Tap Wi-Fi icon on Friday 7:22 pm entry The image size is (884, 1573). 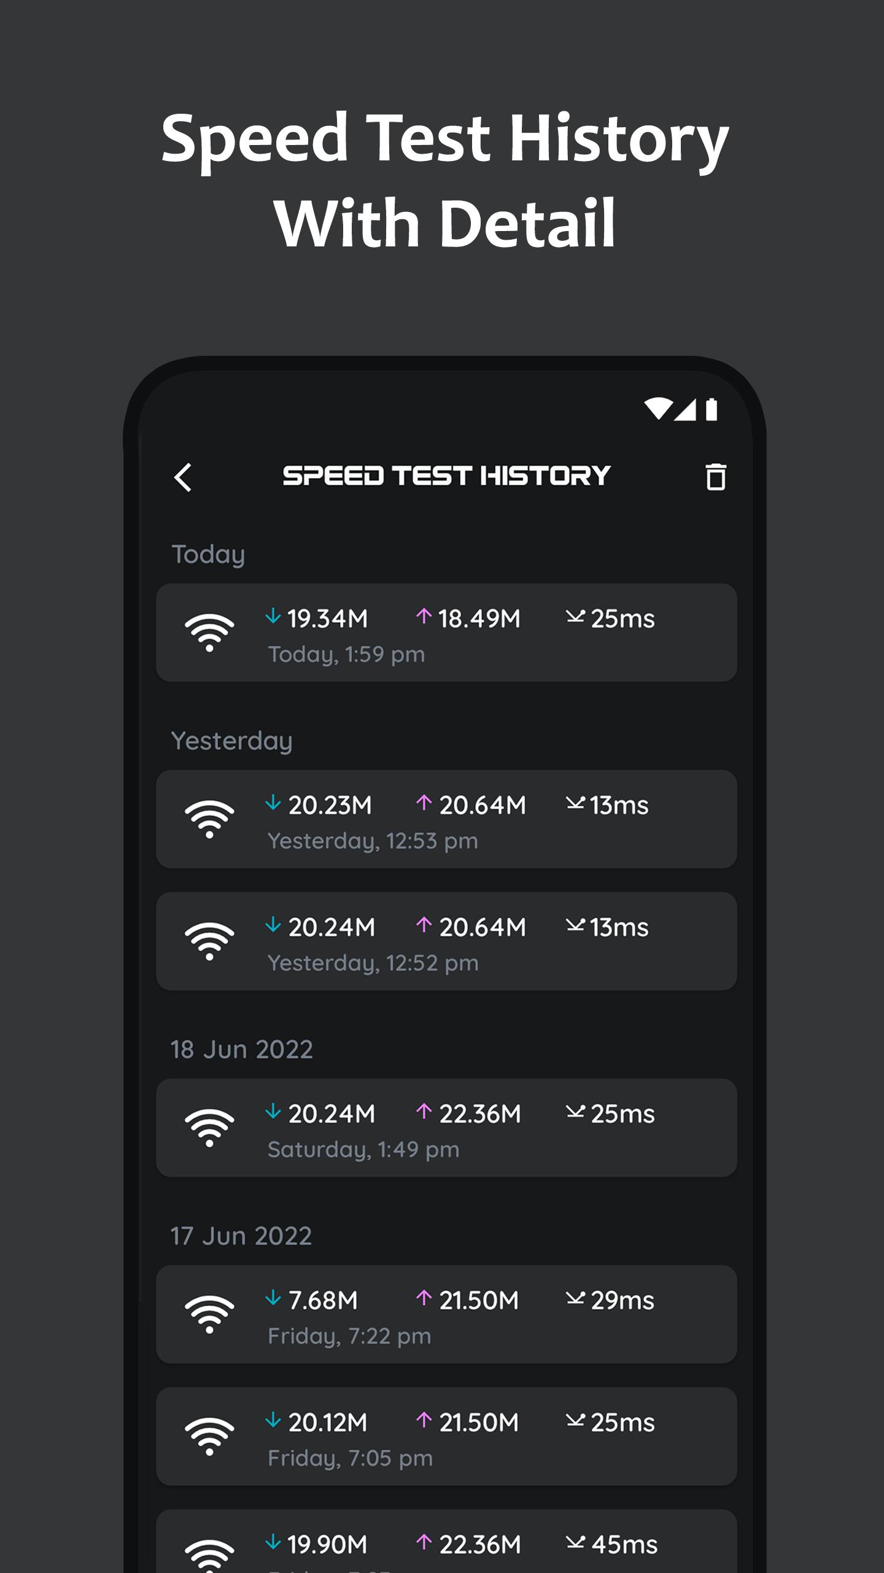209,1314
